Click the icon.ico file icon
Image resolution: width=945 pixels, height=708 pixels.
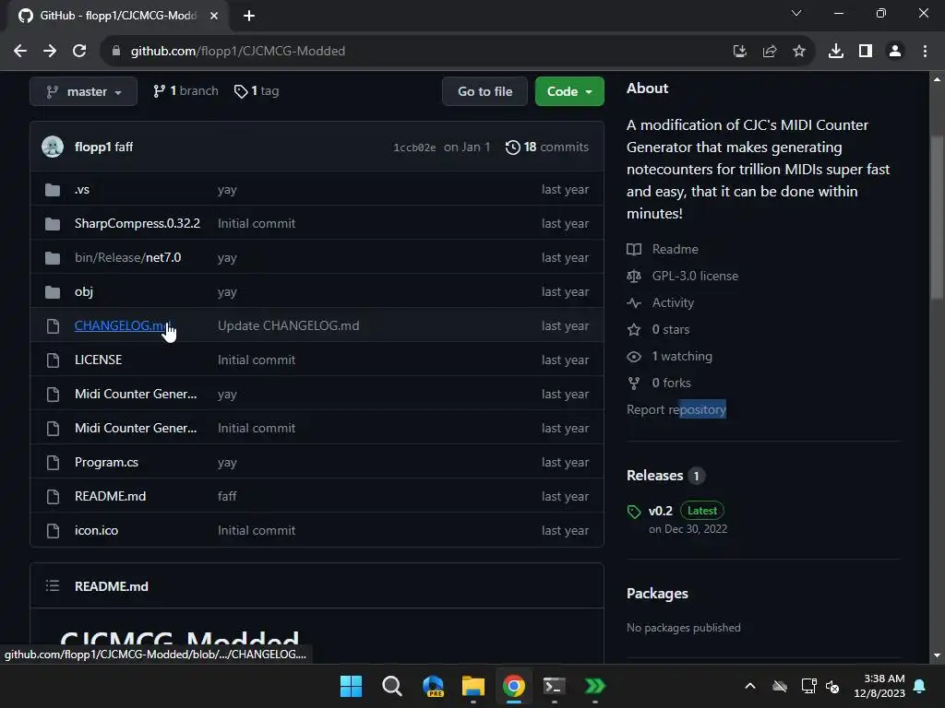[x=53, y=531]
